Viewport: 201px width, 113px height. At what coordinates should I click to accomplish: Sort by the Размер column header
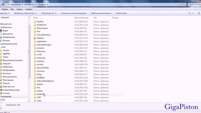pyautogui.click(x=115, y=18)
